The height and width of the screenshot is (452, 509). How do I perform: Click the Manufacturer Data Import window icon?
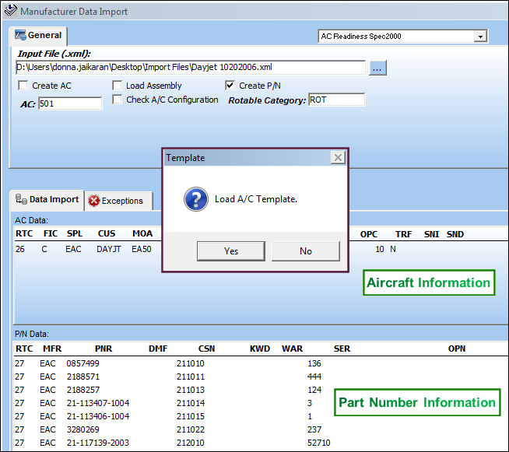pyautogui.click(x=11, y=10)
